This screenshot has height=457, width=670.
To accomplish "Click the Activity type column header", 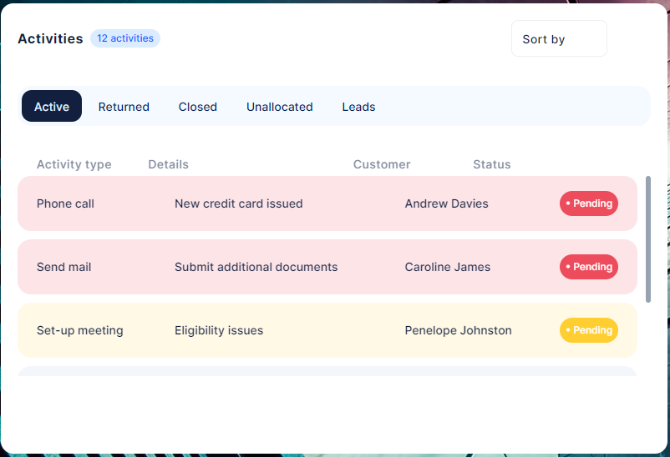I will 74,164.
